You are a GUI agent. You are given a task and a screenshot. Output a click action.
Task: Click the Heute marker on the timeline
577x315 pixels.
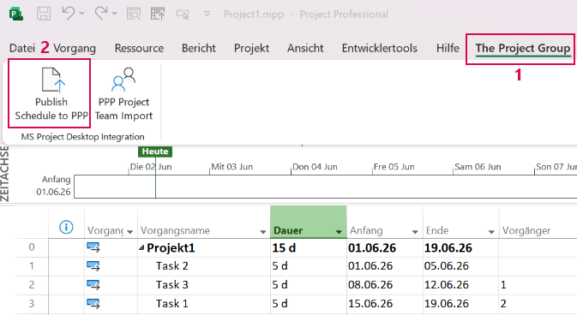click(155, 152)
